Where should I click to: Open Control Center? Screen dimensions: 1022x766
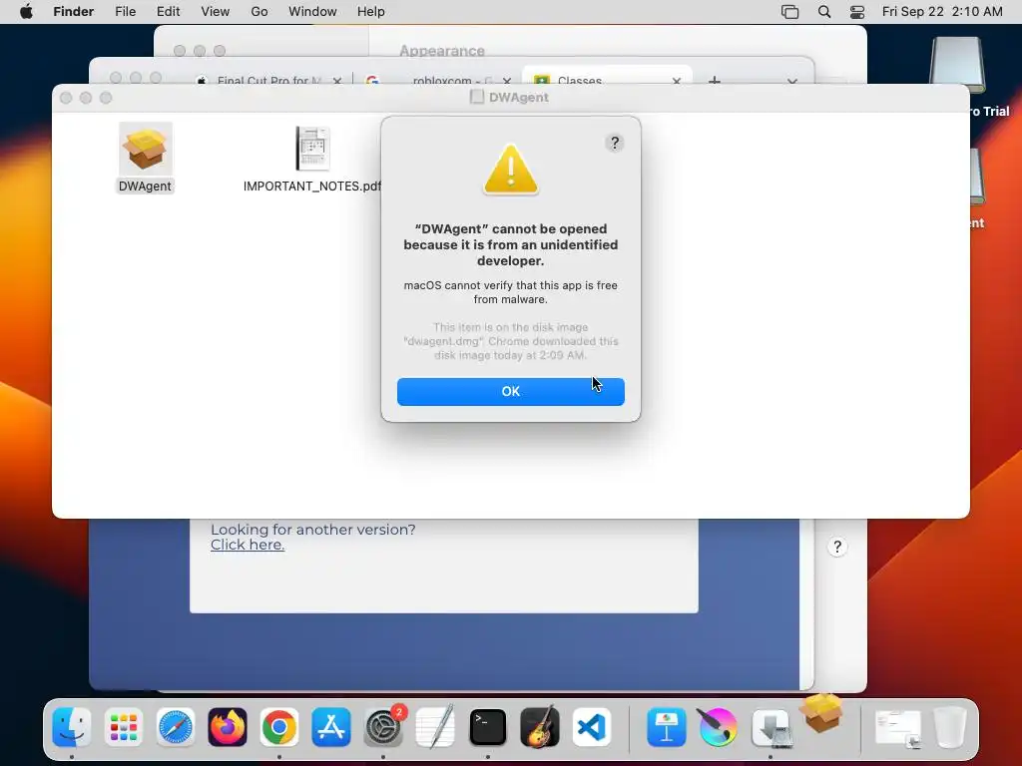click(857, 12)
